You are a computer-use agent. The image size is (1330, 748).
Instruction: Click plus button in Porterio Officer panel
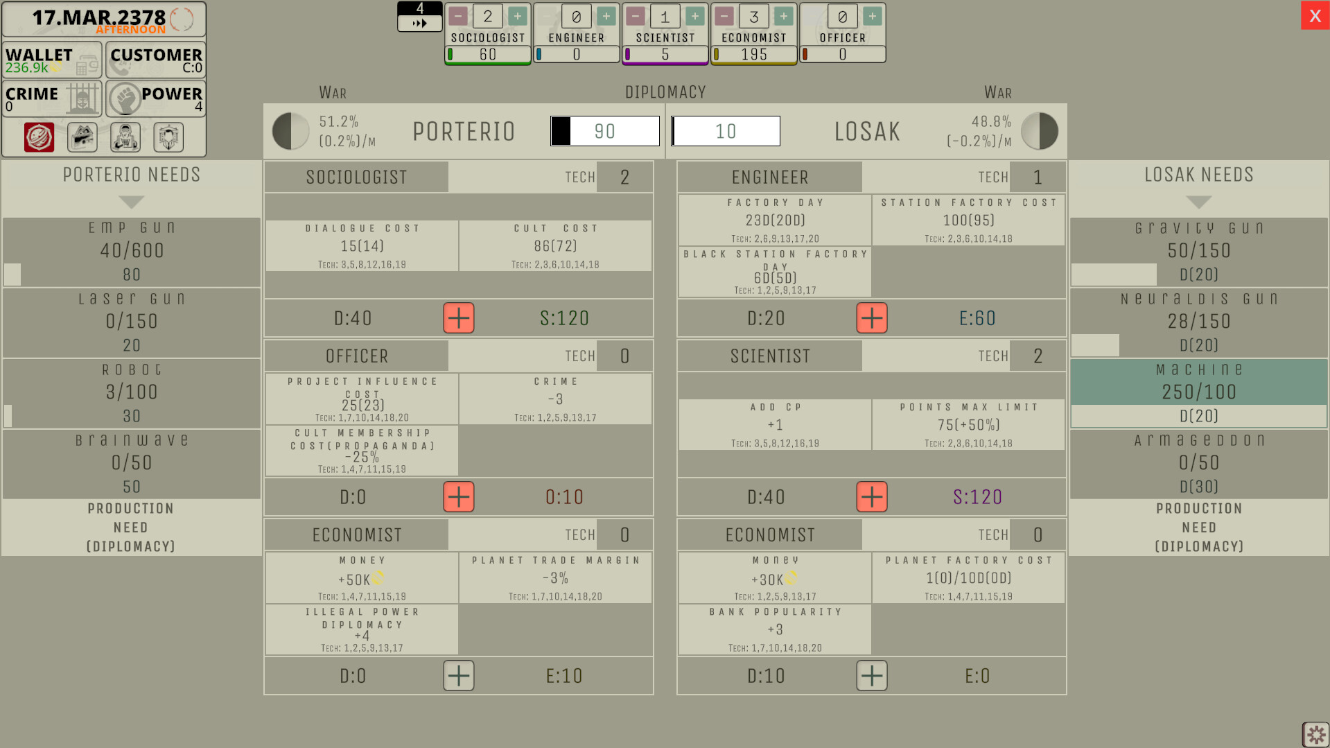click(x=459, y=497)
